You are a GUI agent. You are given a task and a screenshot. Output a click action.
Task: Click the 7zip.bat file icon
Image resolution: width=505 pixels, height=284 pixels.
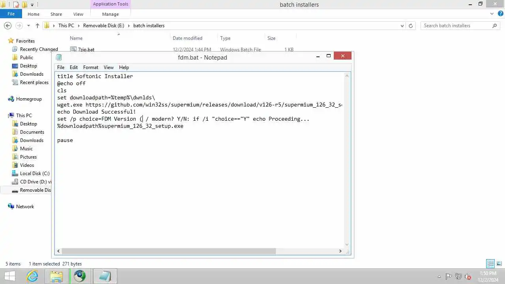(x=73, y=50)
